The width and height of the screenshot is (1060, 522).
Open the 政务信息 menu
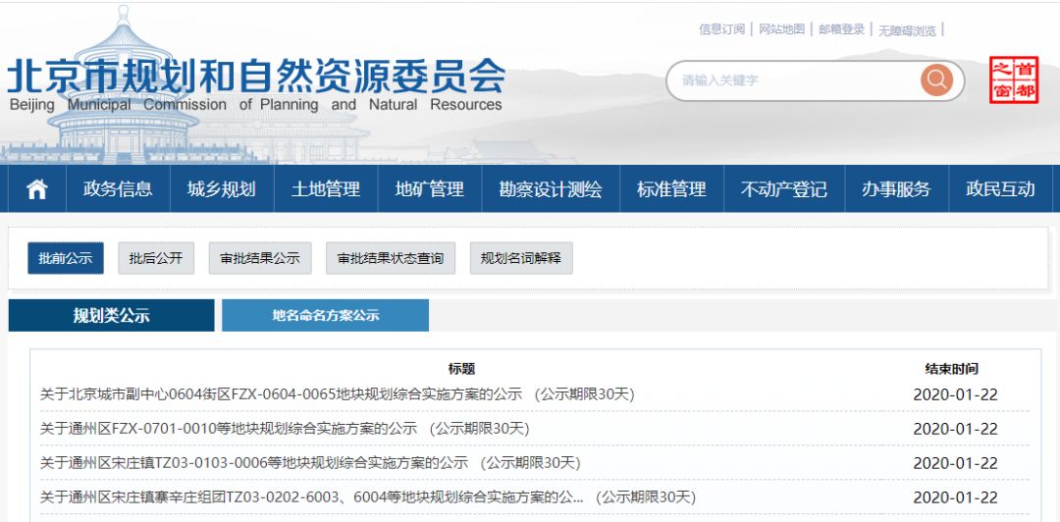(118, 189)
